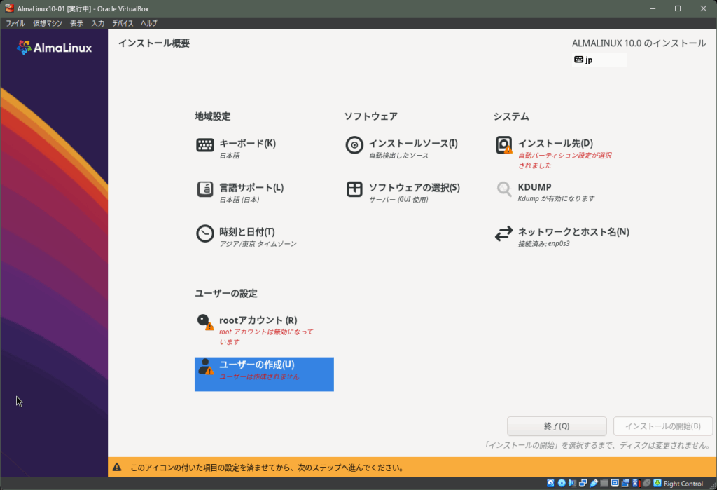
Task: Open the 入力 menu
Action: coord(97,23)
